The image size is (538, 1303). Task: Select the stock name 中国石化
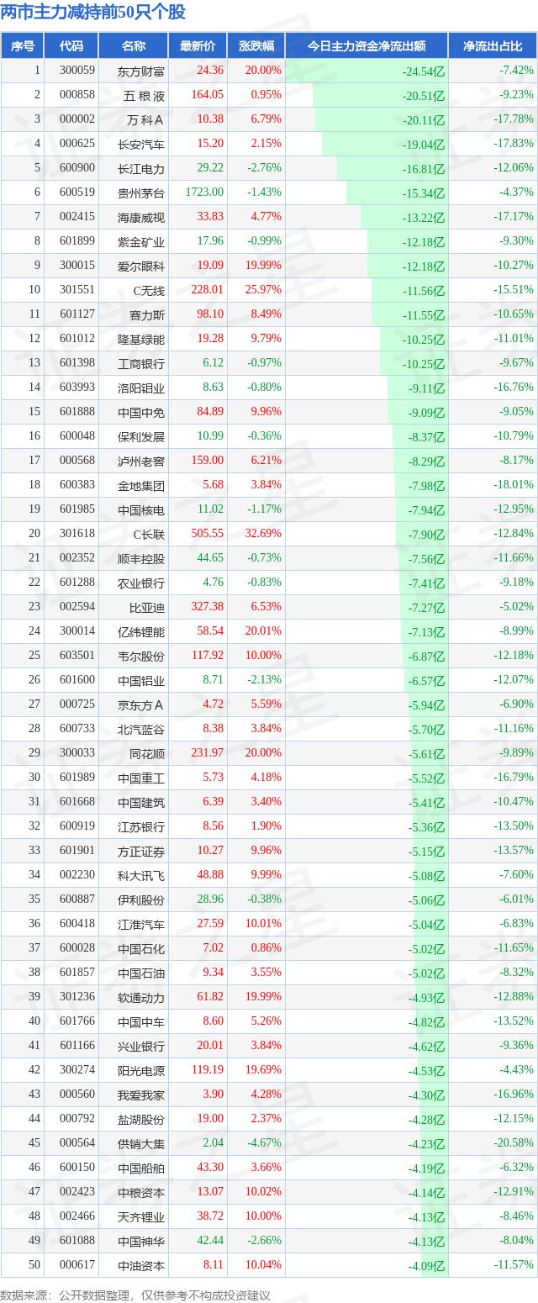pyautogui.click(x=141, y=948)
